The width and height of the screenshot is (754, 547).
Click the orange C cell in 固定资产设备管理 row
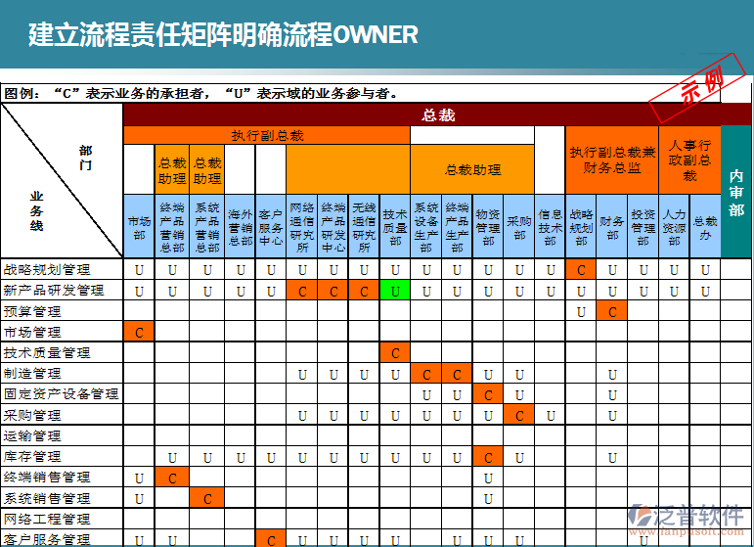[488, 394]
